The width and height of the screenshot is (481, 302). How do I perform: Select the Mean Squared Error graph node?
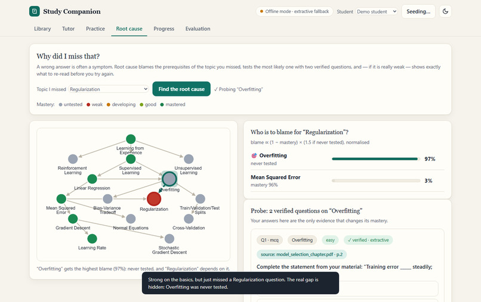(61, 199)
